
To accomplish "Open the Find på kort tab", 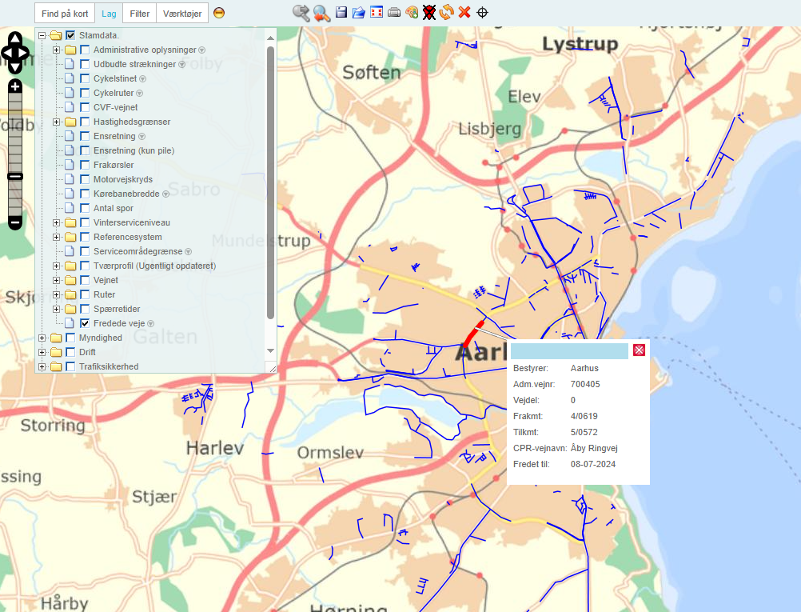I will click(x=65, y=14).
